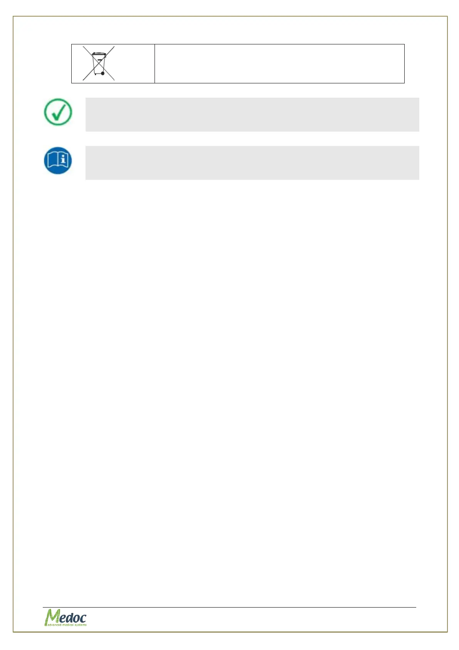Click the crossed-out wheelie bin symbol
Image resolution: width=459 pixels, height=650 pixels.
click(x=99, y=64)
